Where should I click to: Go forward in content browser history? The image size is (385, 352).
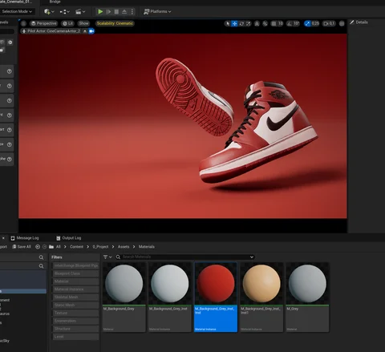click(x=44, y=247)
